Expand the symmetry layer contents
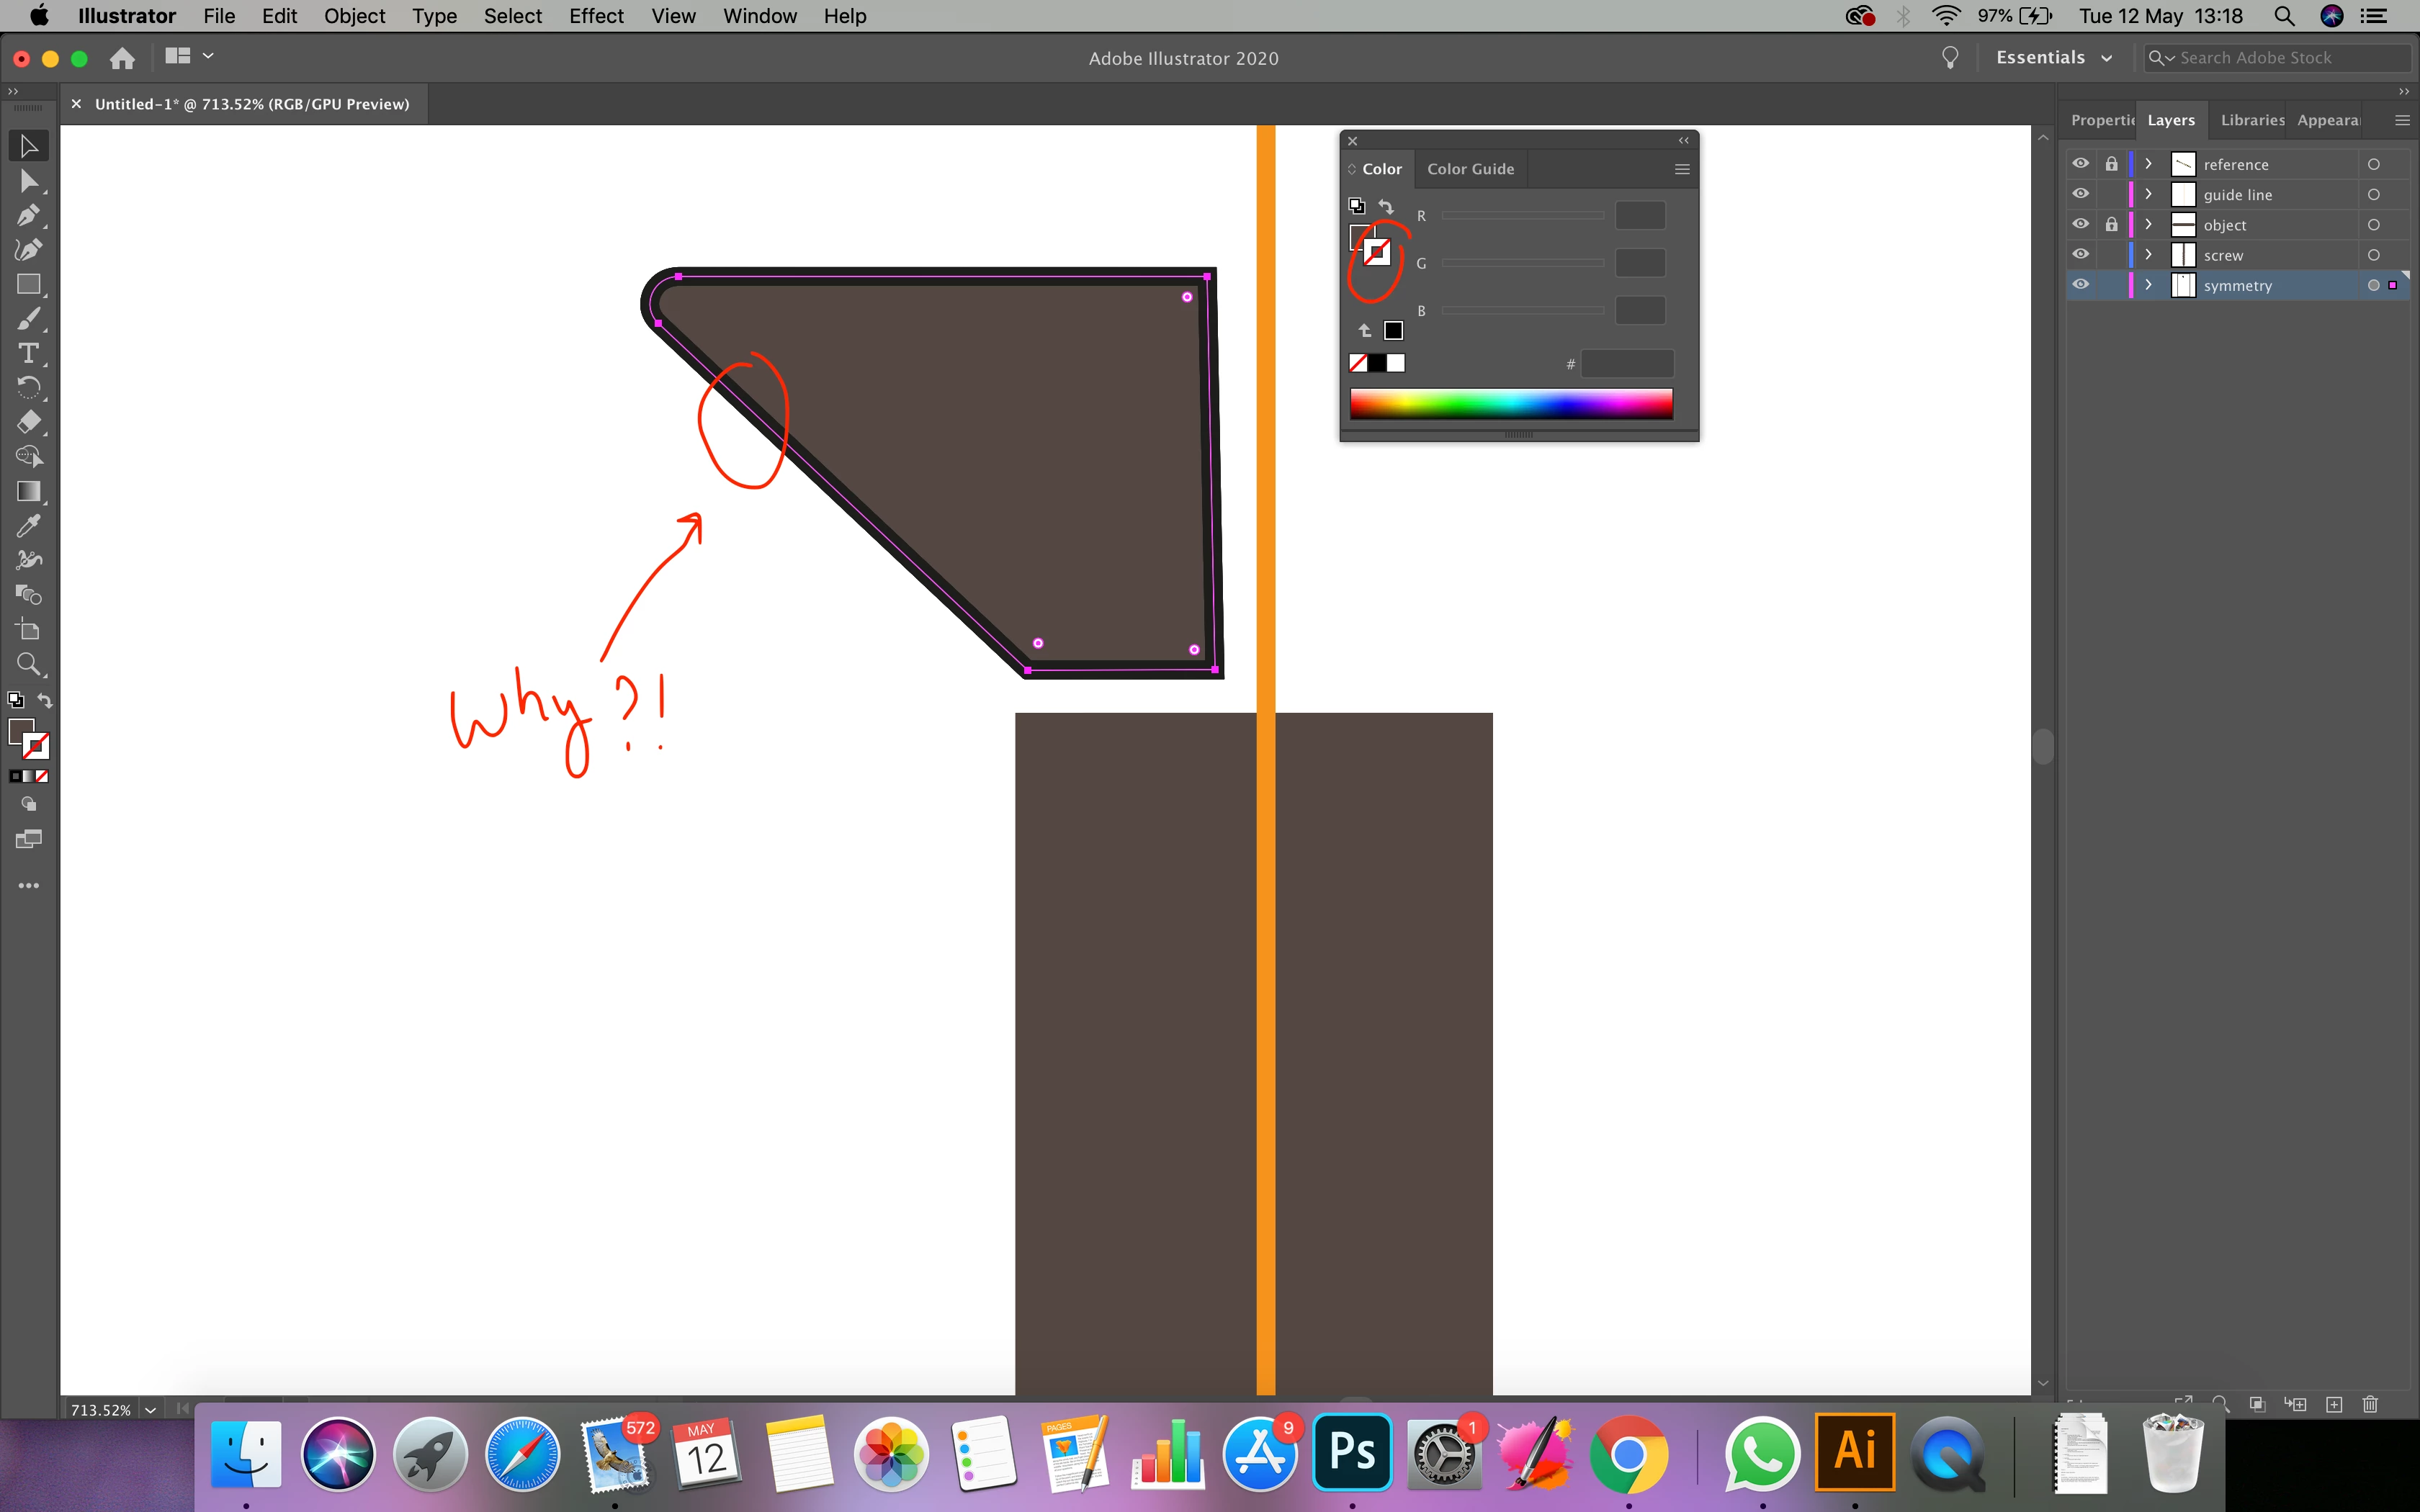 tap(2148, 285)
